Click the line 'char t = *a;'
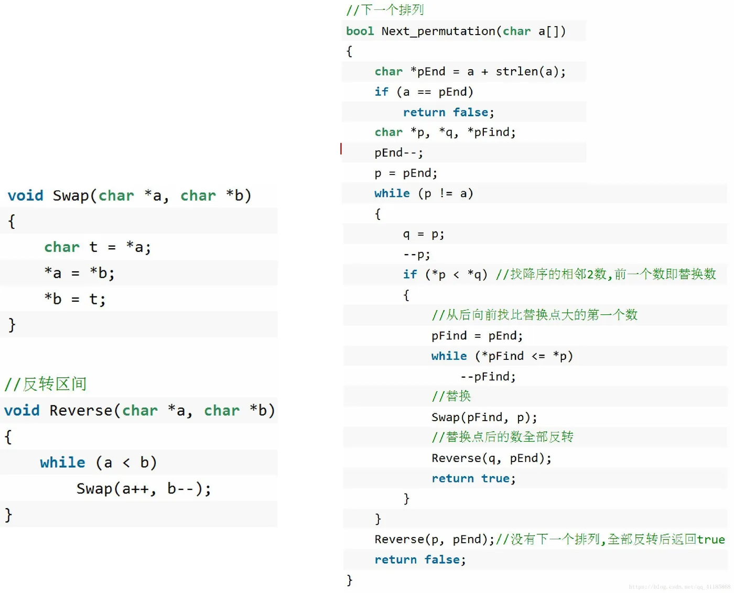The image size is (734, 593). (x=98, y=247)
